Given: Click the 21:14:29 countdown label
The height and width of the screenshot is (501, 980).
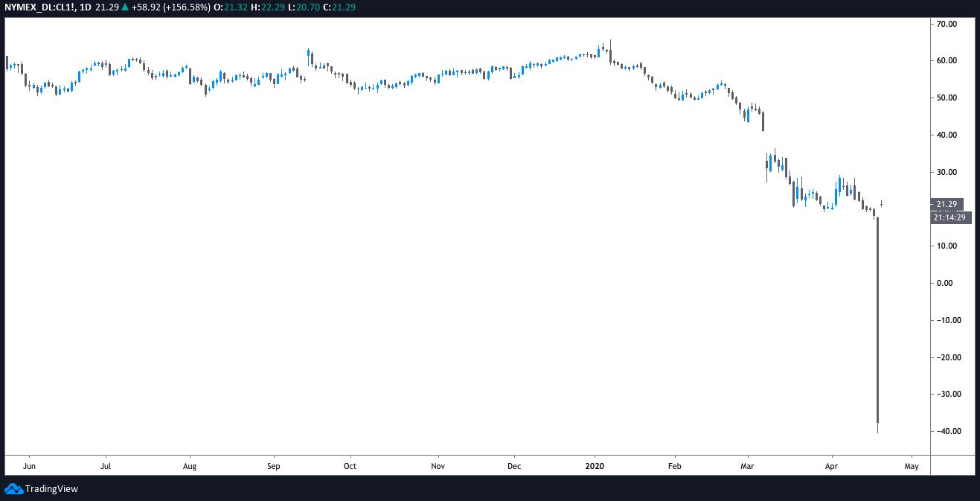Looking at the screenshot, I should pos(950,217).
